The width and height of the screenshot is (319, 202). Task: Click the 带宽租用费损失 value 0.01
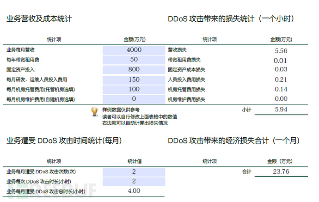280,61
